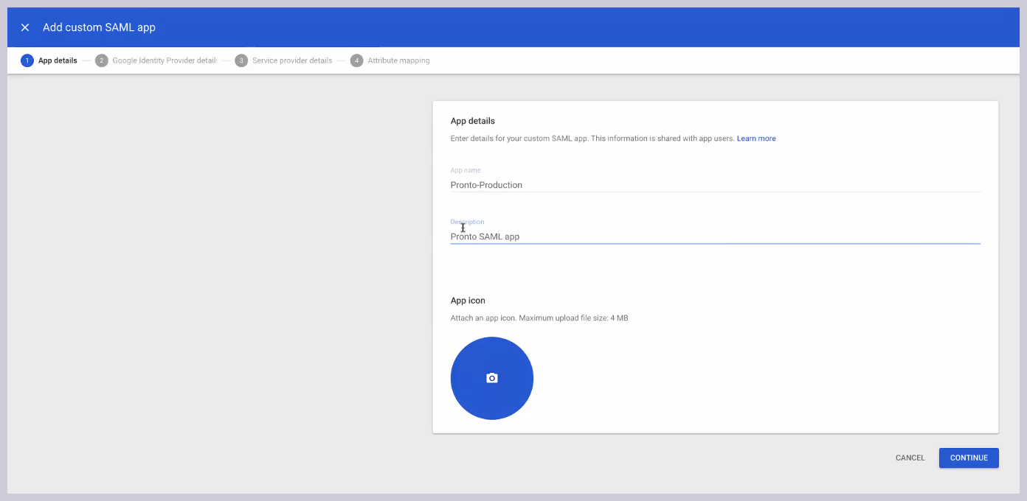Open the 'Learn more' link
Viewport: 1027px width, 501px height.
pos(756,138)
